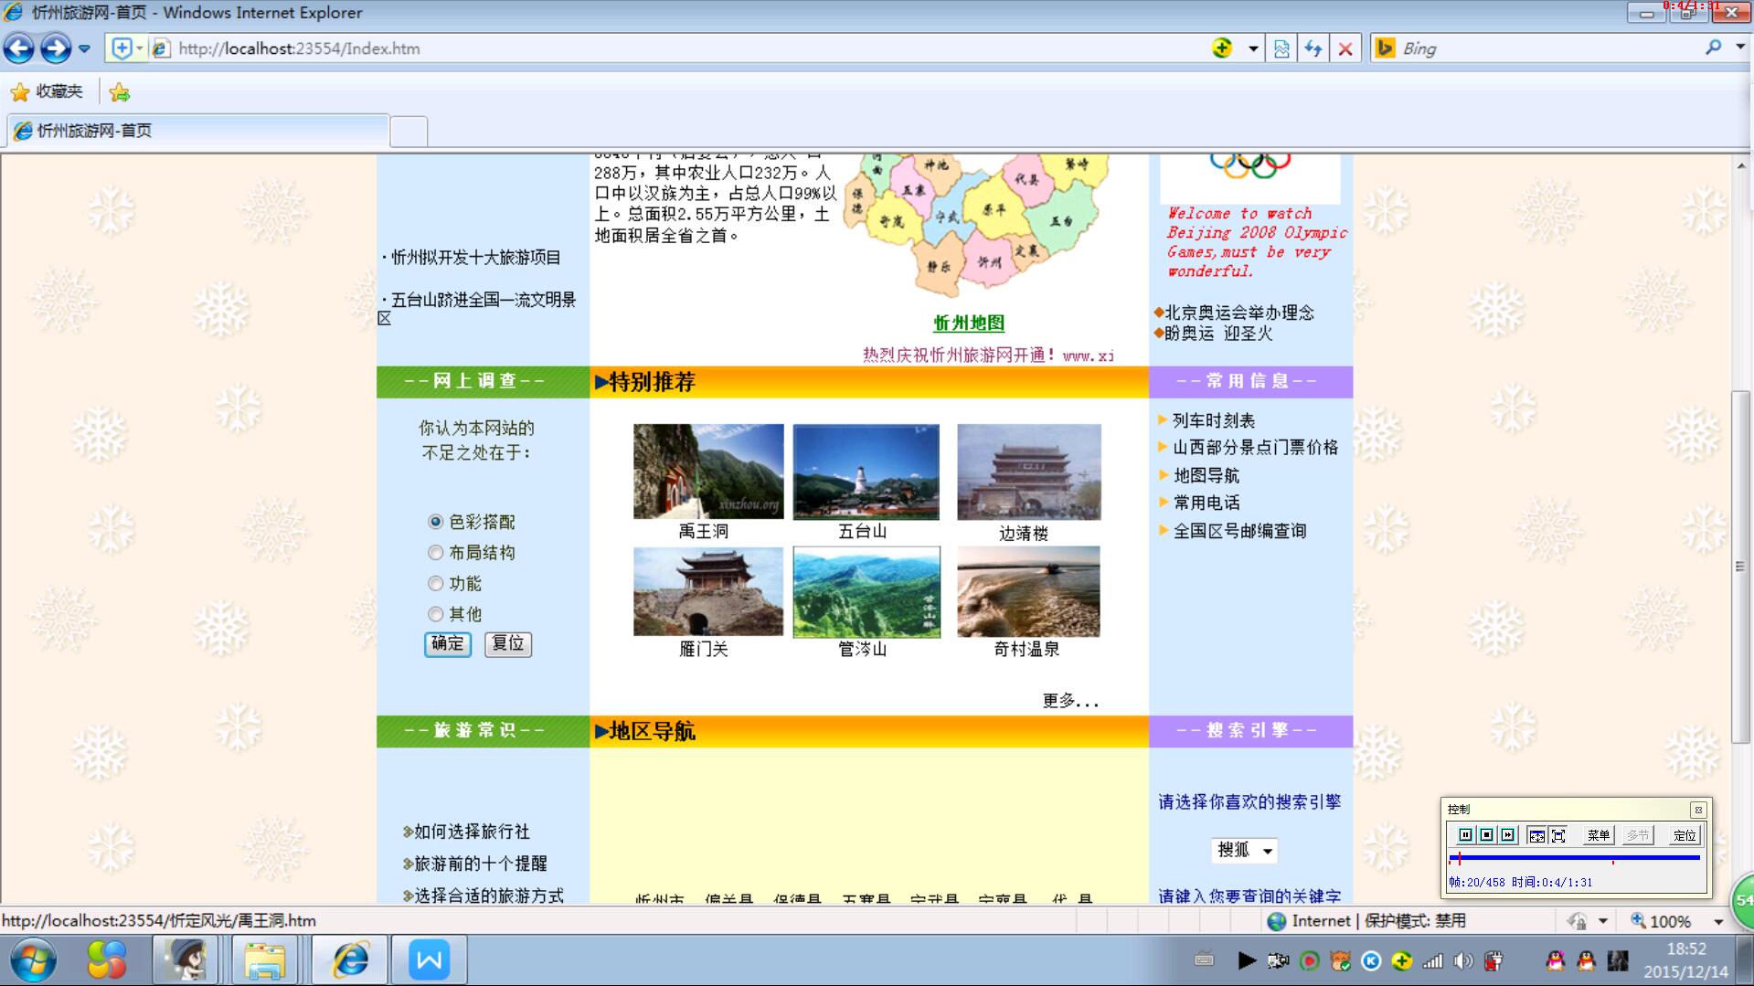This screenshot has width=1754, height=986.
Task: Select the 其他 radio option
Action: [435, 614]
